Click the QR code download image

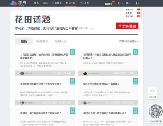156,111
